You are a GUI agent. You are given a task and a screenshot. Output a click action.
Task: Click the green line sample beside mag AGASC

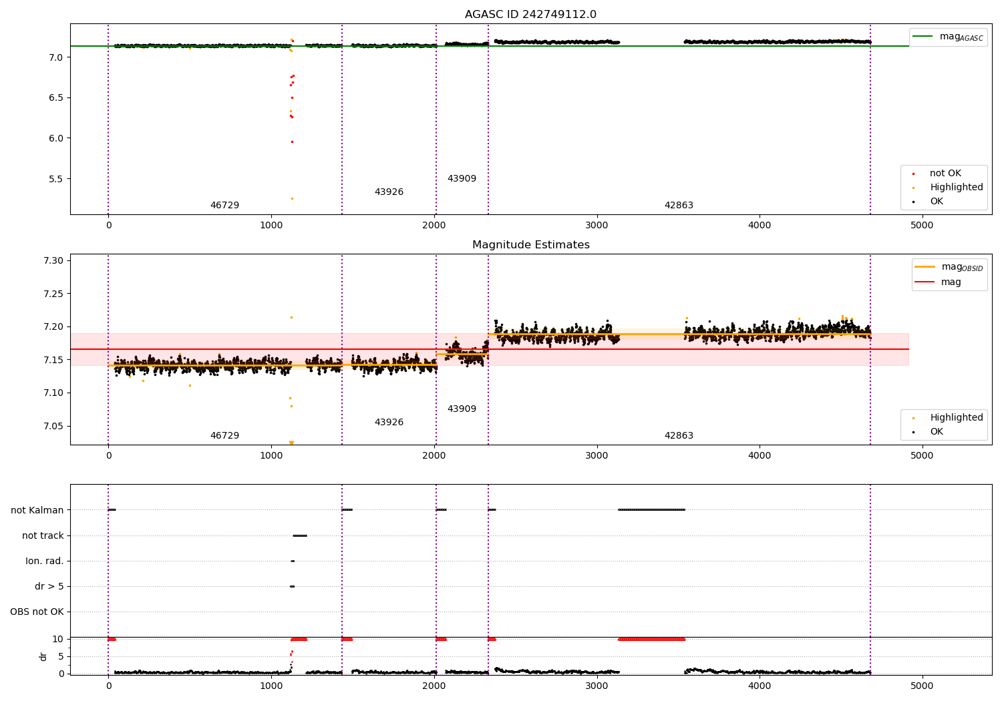point(923,37)
